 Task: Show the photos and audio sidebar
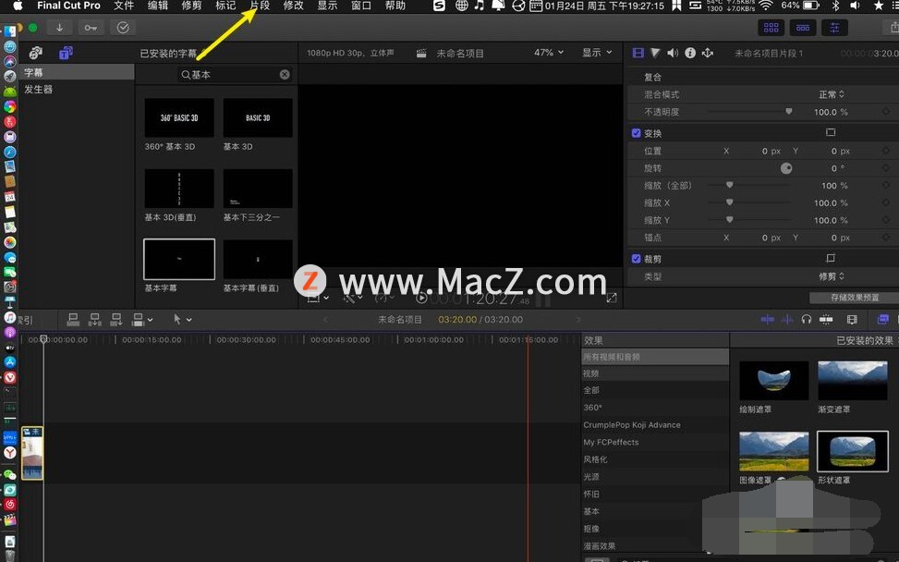[x=35, y=54]
